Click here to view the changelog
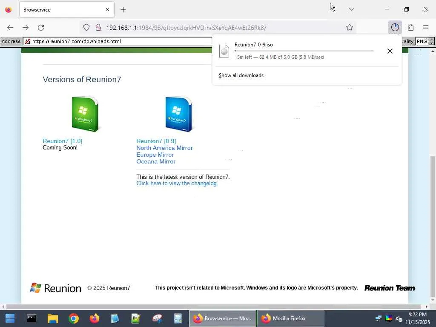This screenshot has height=327, width=436. (177, 183)
